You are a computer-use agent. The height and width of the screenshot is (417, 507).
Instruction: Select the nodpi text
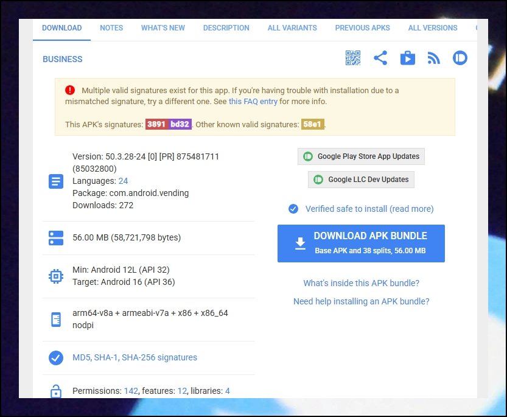coord(83,326)
